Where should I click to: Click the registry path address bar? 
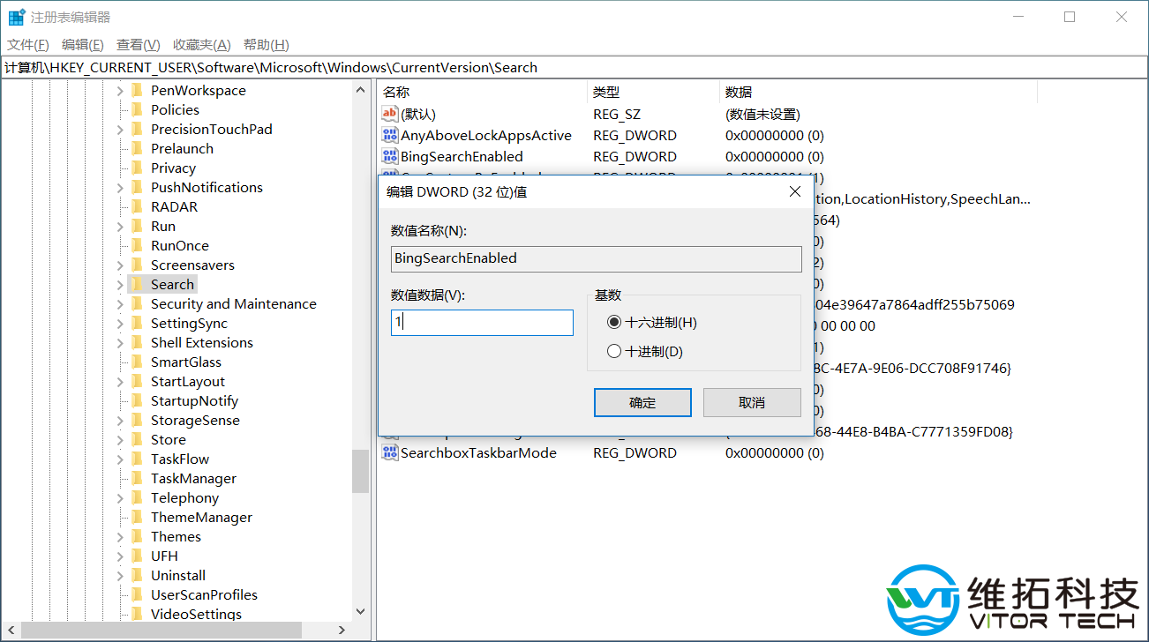click(574, 67)
